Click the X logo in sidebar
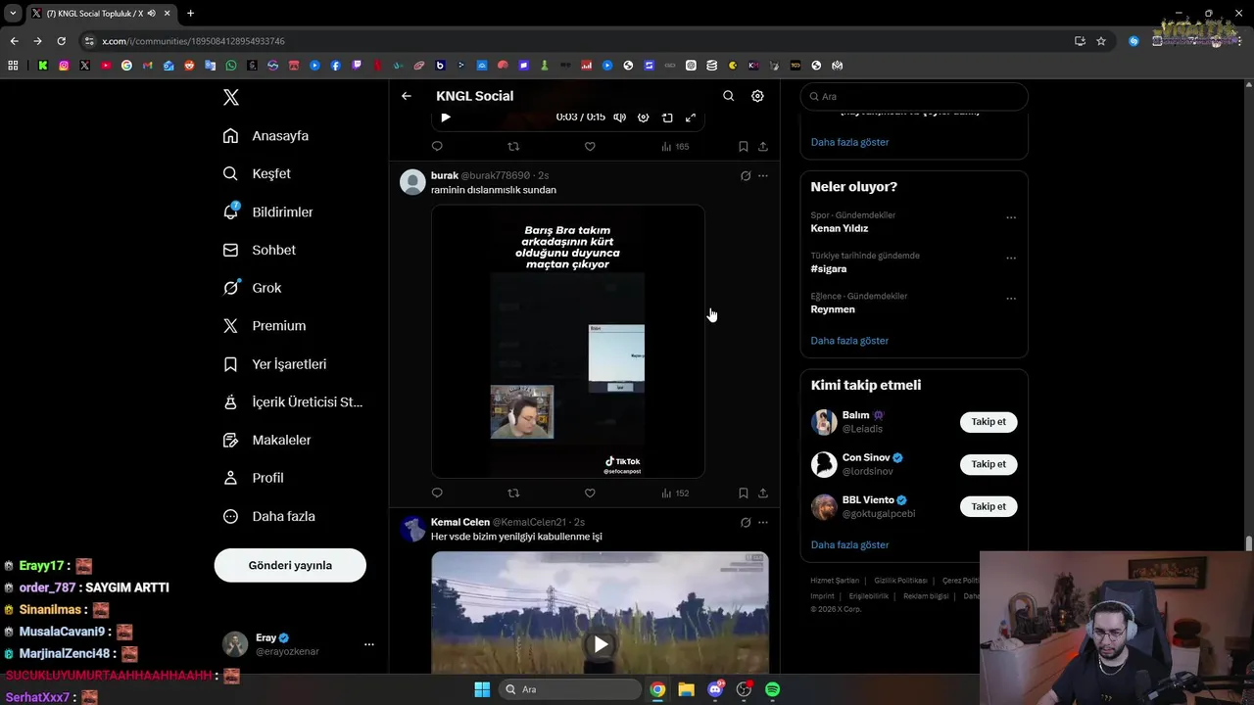The height and width of the screenshot is (705, 1254). coord(231,97)
